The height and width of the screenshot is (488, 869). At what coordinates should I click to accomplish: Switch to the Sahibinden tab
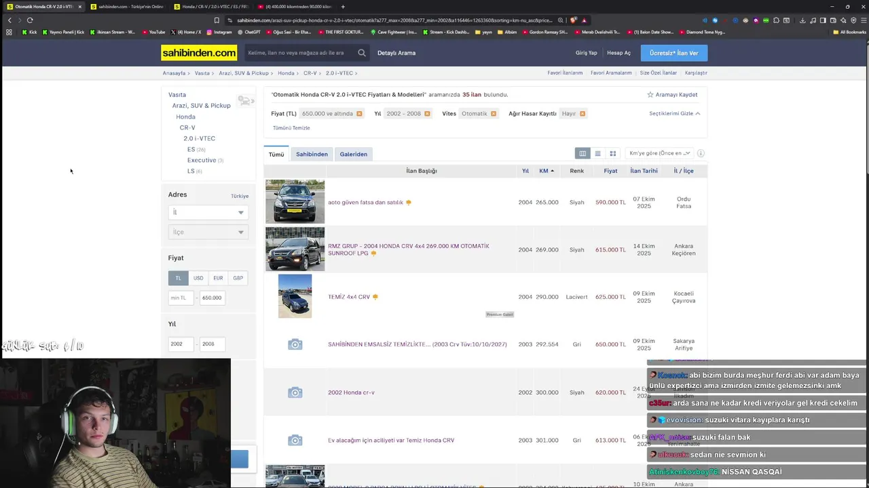[312, 154]
